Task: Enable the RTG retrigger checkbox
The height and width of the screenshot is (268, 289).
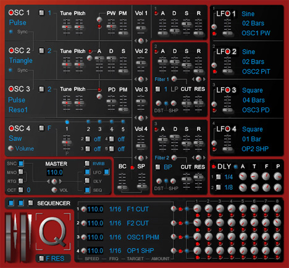Action: (21, 181)
